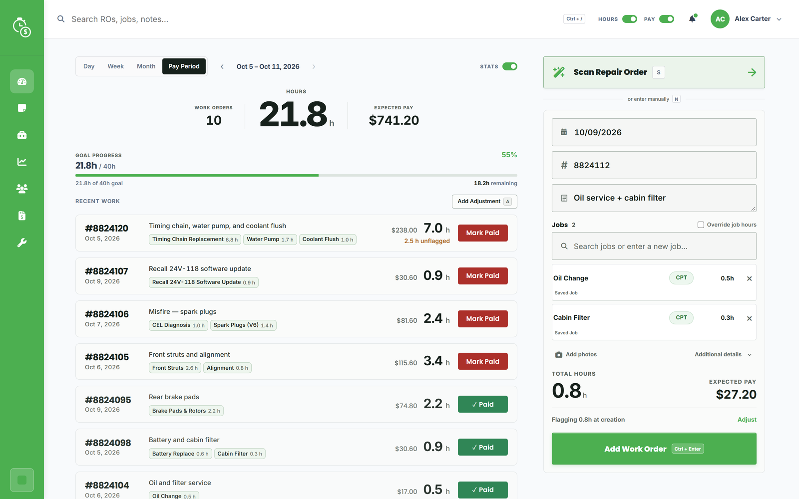The width and height of the screenshot is (799, 499).
Task: Expand Additional details
Action: pyautogui.click(x=723, y=355)
